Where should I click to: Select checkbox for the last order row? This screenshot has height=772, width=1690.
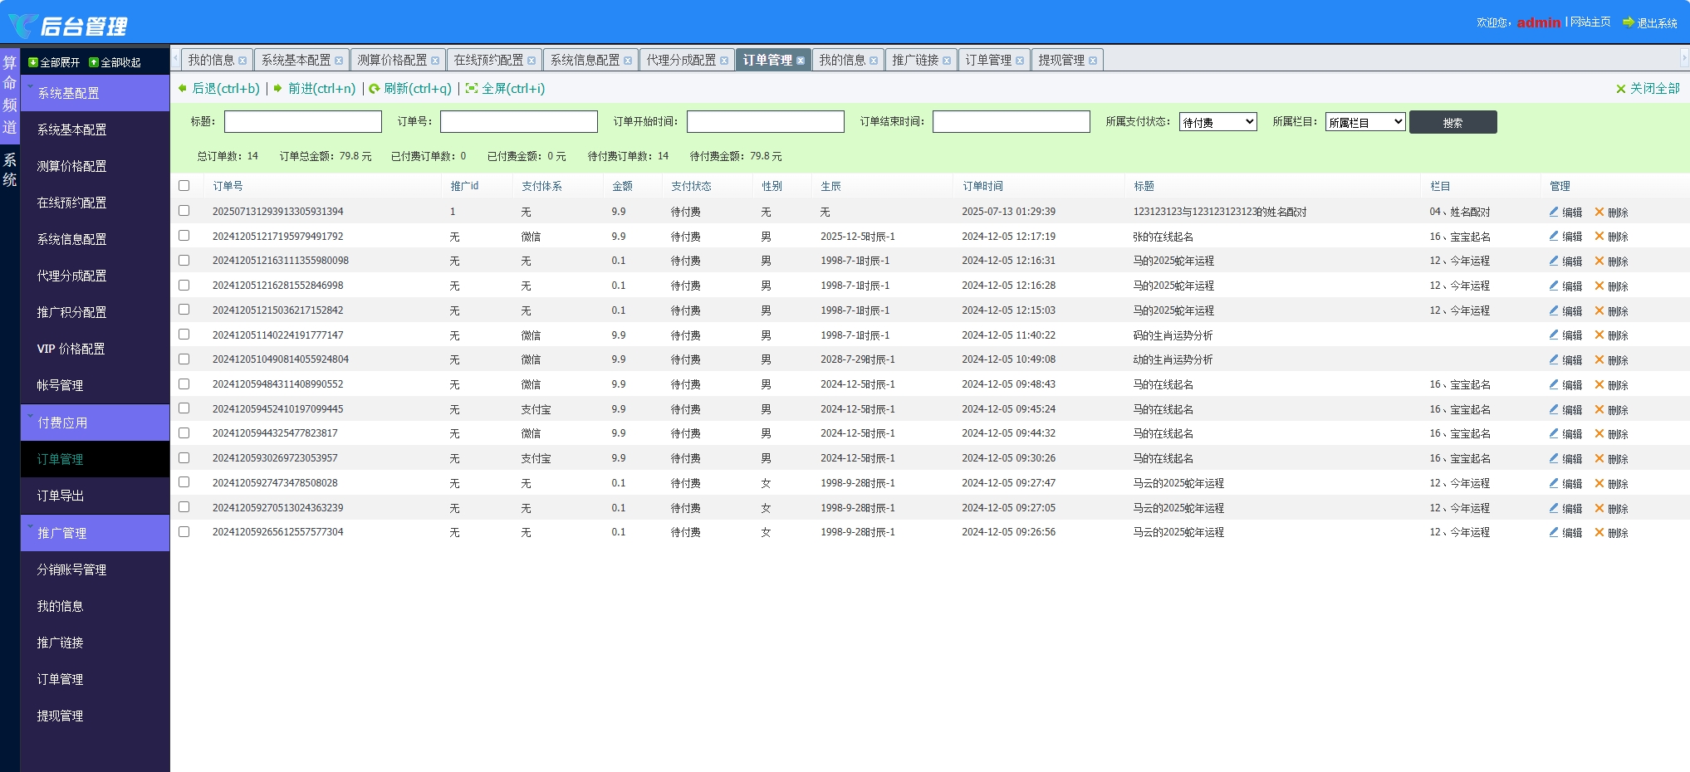coord(184,532)
